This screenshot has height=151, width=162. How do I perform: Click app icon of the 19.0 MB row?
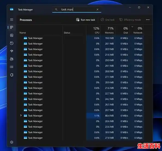[x=25, y=38]
